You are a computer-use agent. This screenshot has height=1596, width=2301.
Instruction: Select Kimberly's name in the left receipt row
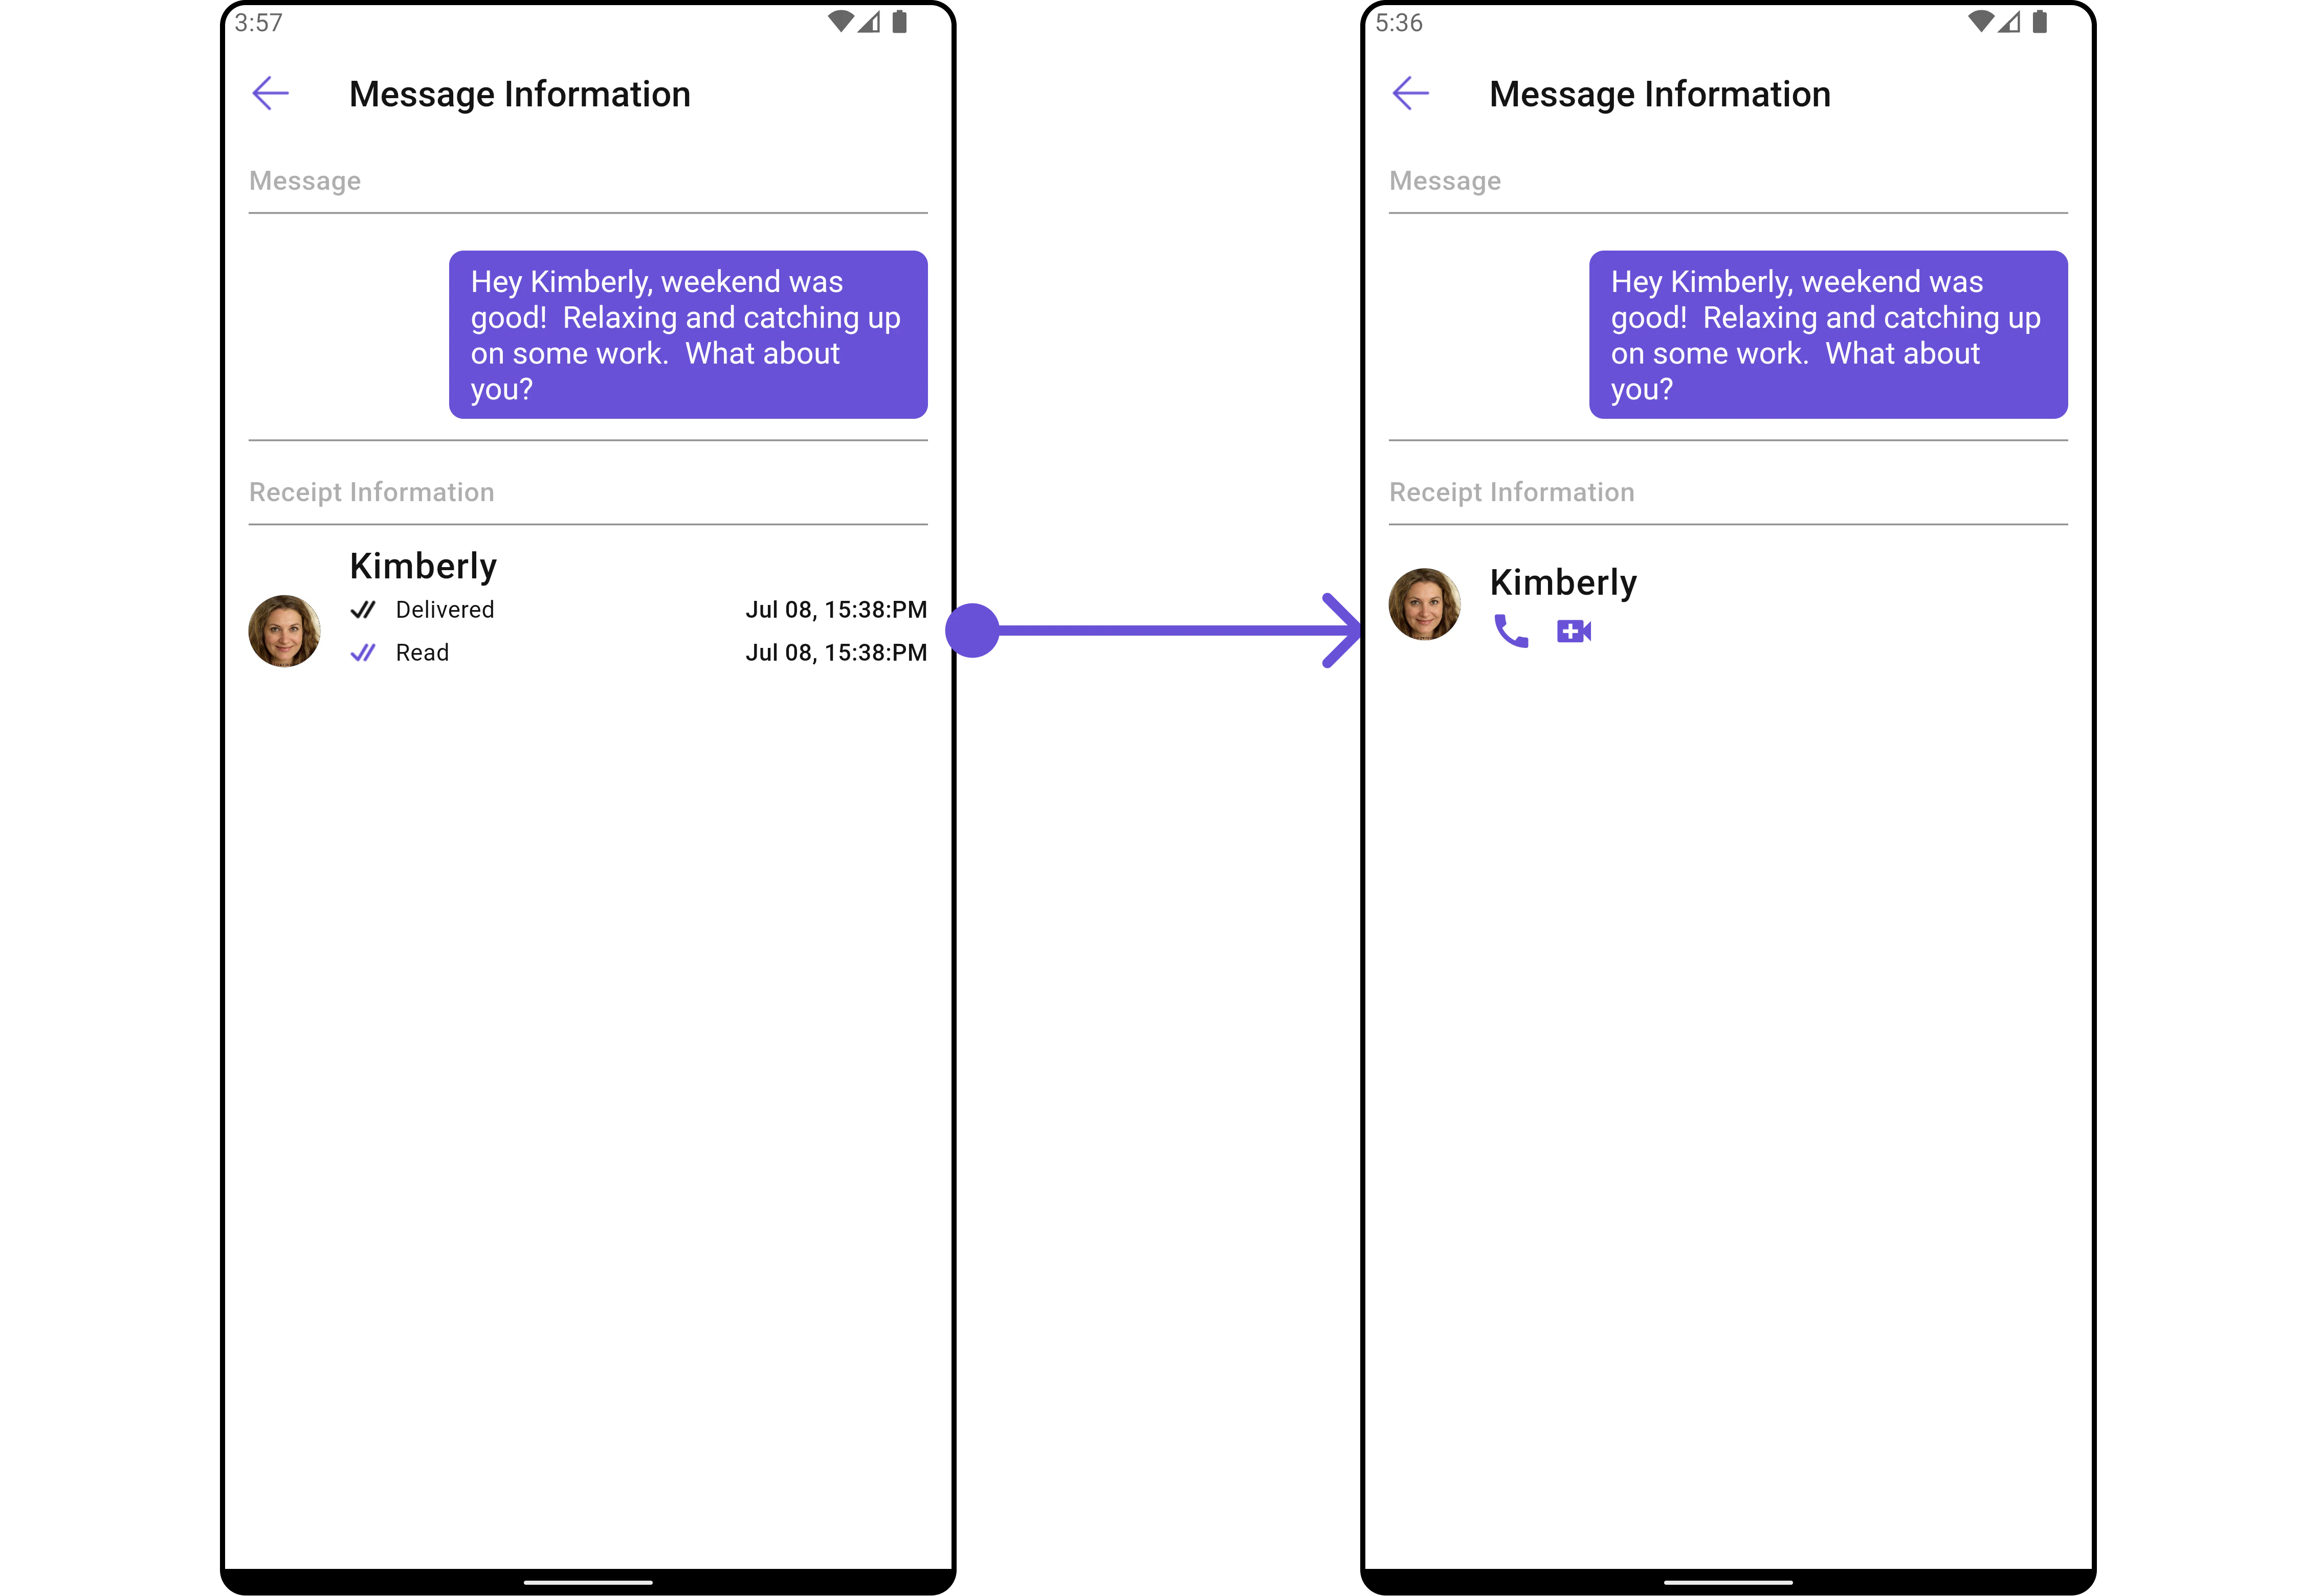pyautogui.click(x=422, y=566)
